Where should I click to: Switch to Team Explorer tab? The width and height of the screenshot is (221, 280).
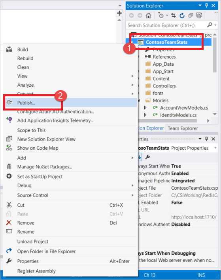[183, 128]
